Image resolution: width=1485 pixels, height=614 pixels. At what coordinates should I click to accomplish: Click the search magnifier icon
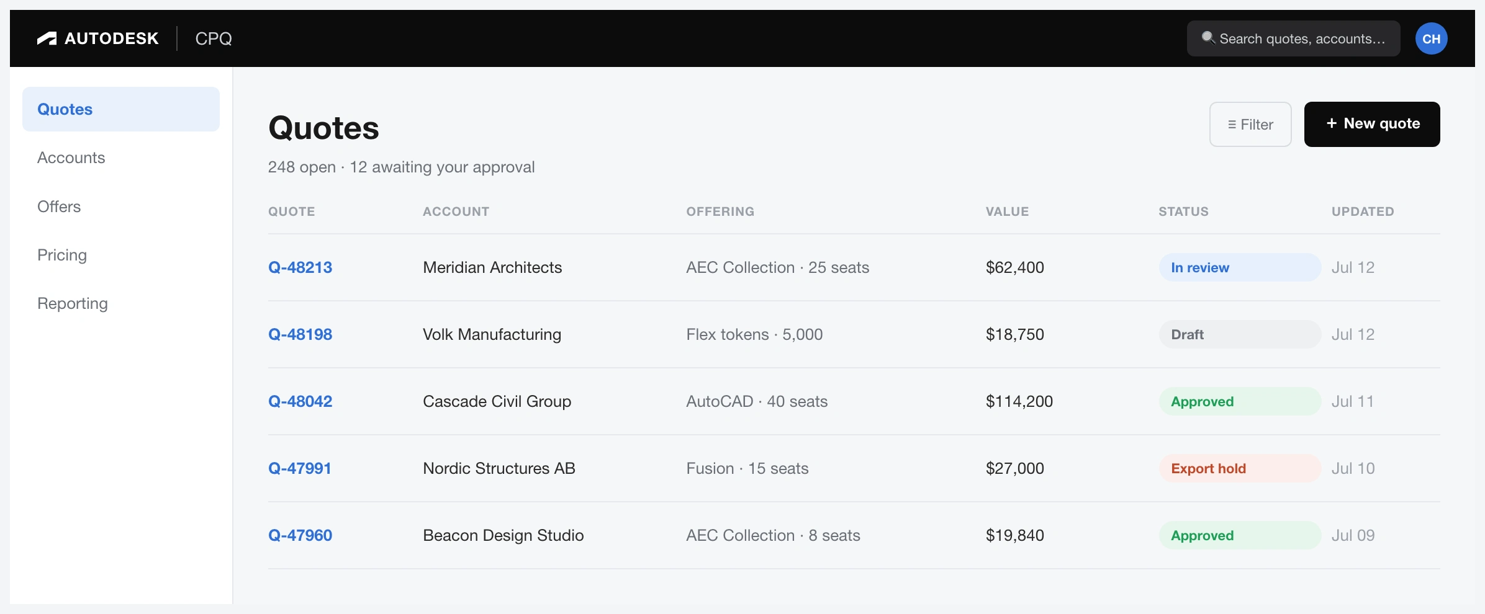coord(1208,38)
